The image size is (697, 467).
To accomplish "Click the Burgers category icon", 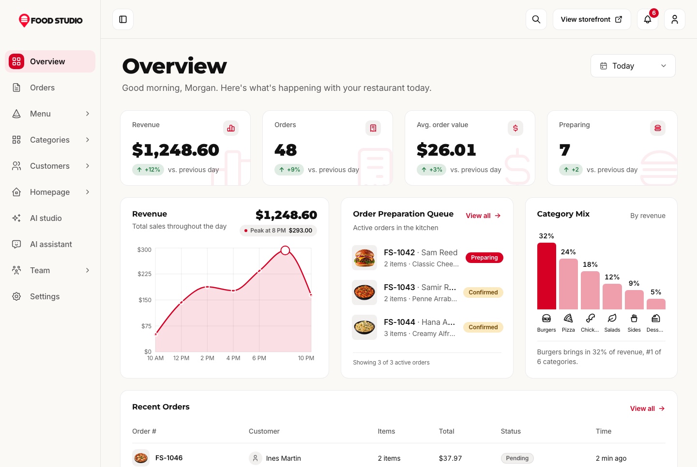I will (546, 318).
